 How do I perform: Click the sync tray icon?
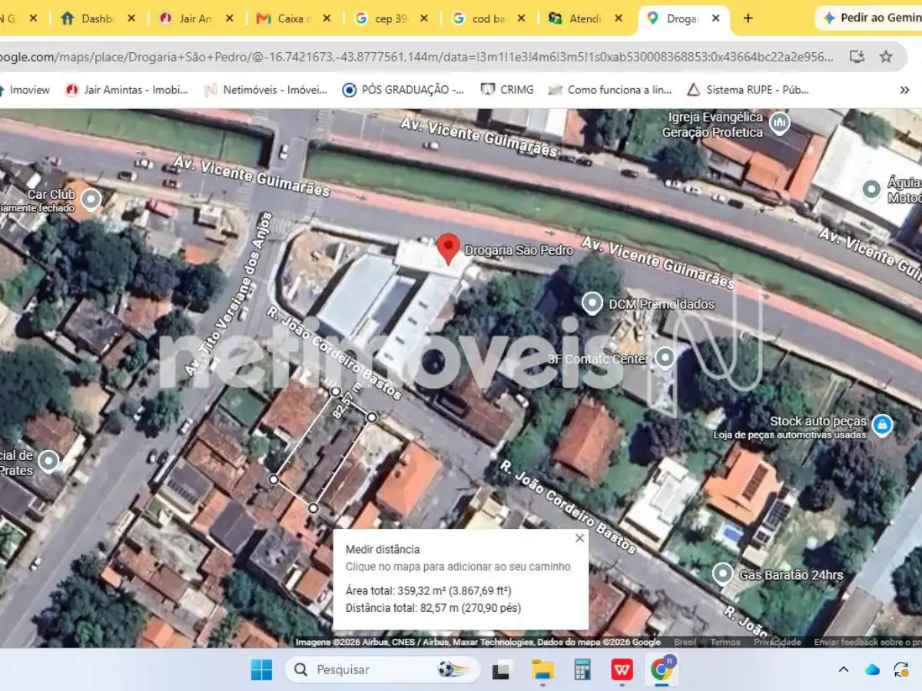(901, 670)
